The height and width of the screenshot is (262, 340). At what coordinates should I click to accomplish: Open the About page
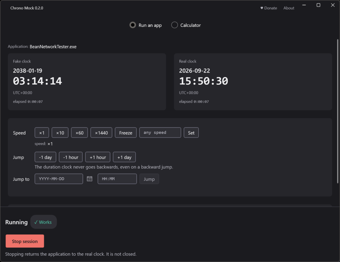pyautogui.click(x=289, y=8)
